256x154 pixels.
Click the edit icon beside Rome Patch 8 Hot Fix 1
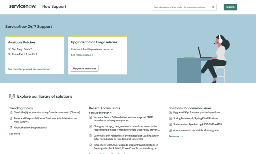[x=9, y=54]
